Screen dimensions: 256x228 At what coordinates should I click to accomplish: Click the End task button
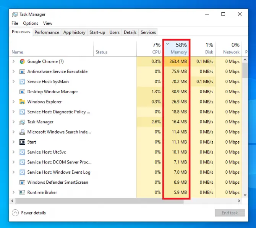[230, 213]
